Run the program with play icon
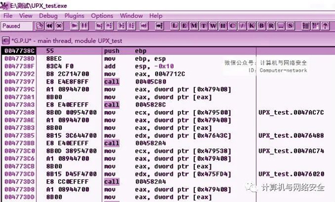 point(74,26)
